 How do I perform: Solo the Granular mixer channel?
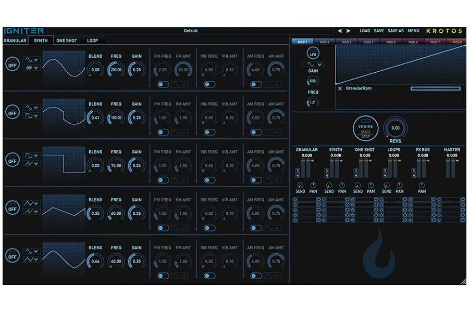pyautogui.click(x=298, y=170)
